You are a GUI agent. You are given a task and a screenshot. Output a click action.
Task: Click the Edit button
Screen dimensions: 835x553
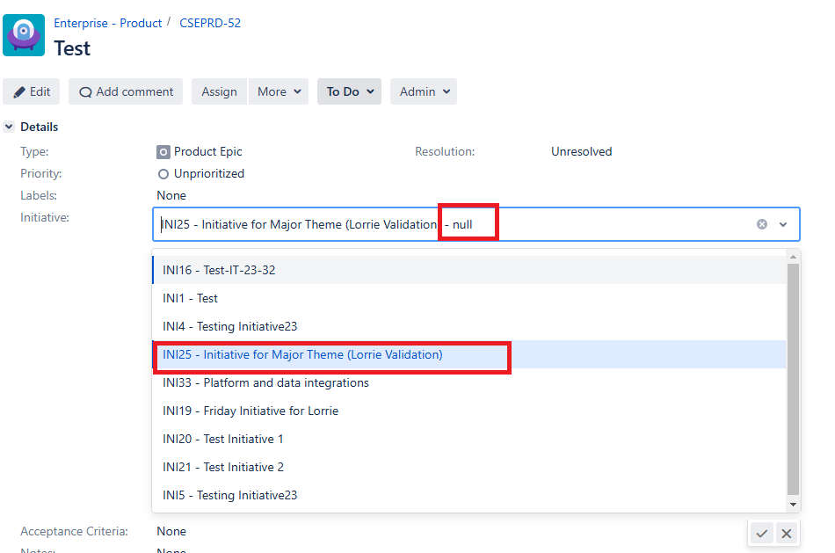(x=32, y=91)
